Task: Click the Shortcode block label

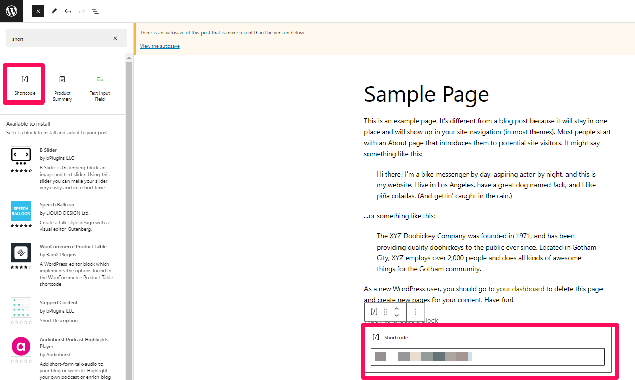Action: 396,337
